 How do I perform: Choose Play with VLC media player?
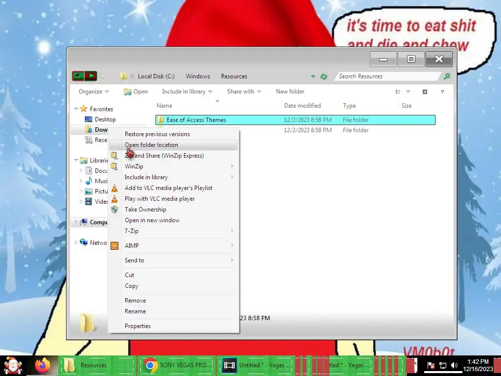pyautogui.click(x=174, y=199)
